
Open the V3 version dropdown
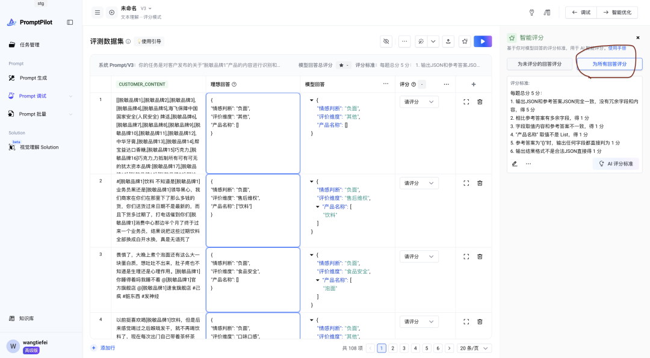click(x=146, y=8)
